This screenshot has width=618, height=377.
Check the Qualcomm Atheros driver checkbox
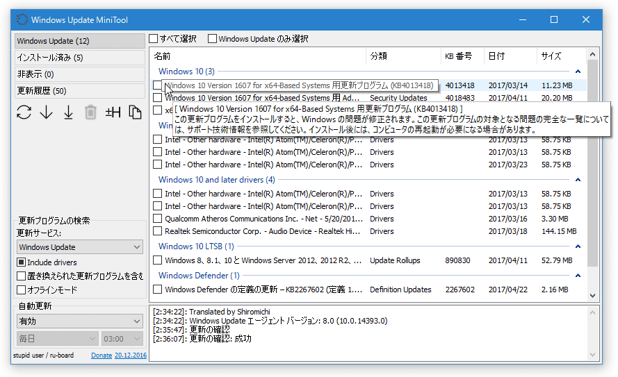(157, 219)
